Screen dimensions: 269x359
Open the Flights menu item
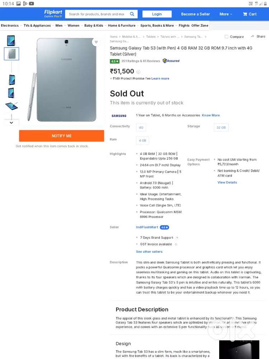(184, 25)
